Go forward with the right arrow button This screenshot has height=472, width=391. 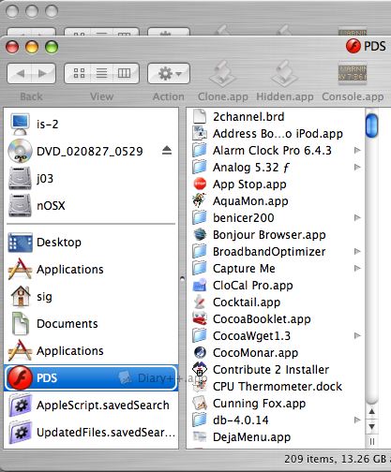(43, 74)
